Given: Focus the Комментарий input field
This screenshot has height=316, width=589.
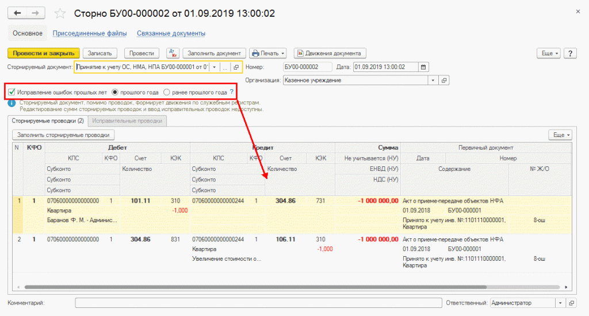Looking at the screenshot, I should (x=258, y=303).
